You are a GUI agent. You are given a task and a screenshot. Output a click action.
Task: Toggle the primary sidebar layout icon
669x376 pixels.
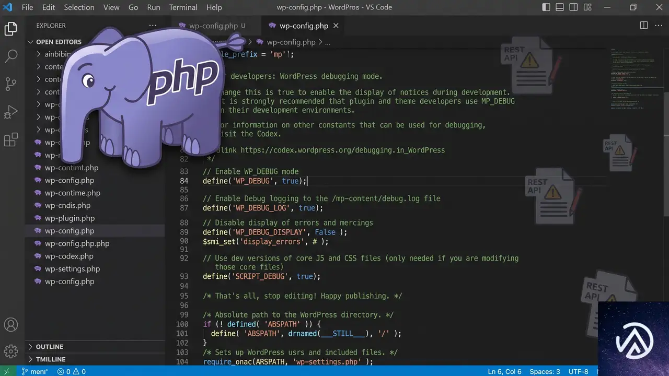pos(546,7)
